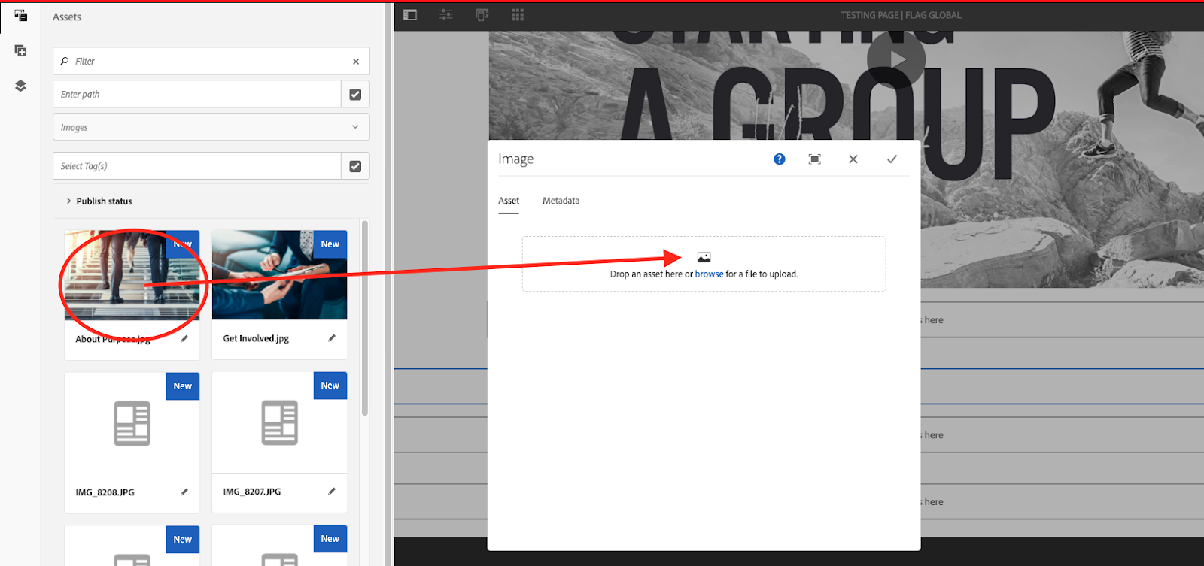Close the Image dialog with X
The width and height of the screenshot is (1204, 566).
tap(853, 159)
